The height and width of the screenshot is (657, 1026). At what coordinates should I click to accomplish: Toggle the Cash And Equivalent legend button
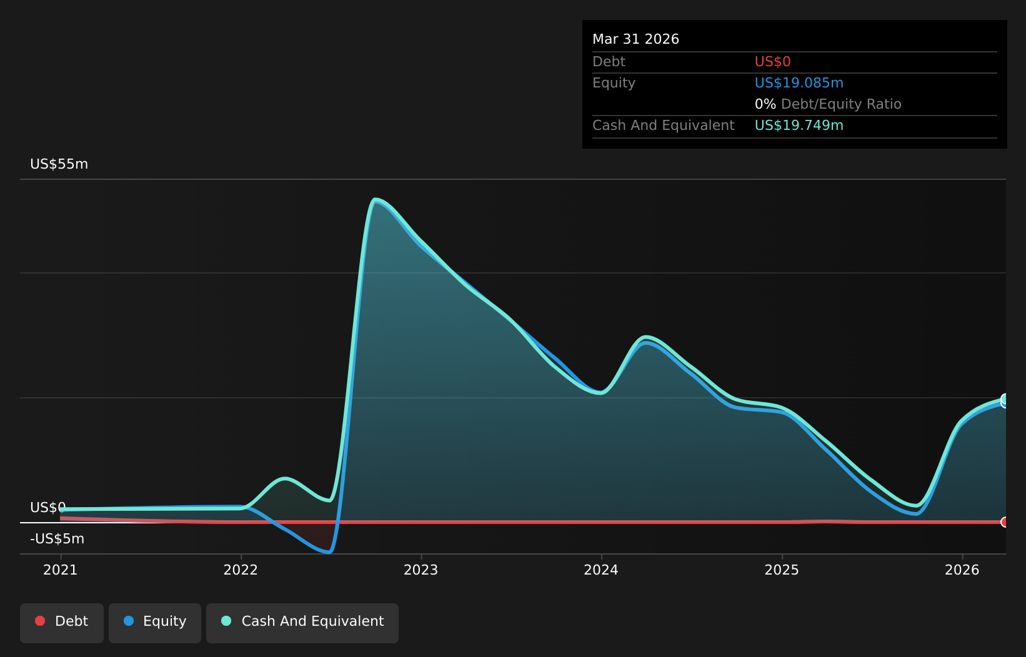pyautogui.click(x=302, y=623)
